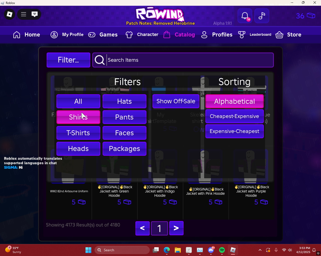Open Black Jacket with Purple Hoodie item
The image size is (321, 256).
pyautogui.click(x=252, y=191)
